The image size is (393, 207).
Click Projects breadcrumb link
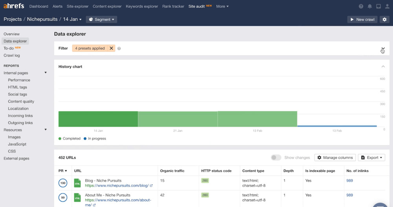tap(13, 19)
